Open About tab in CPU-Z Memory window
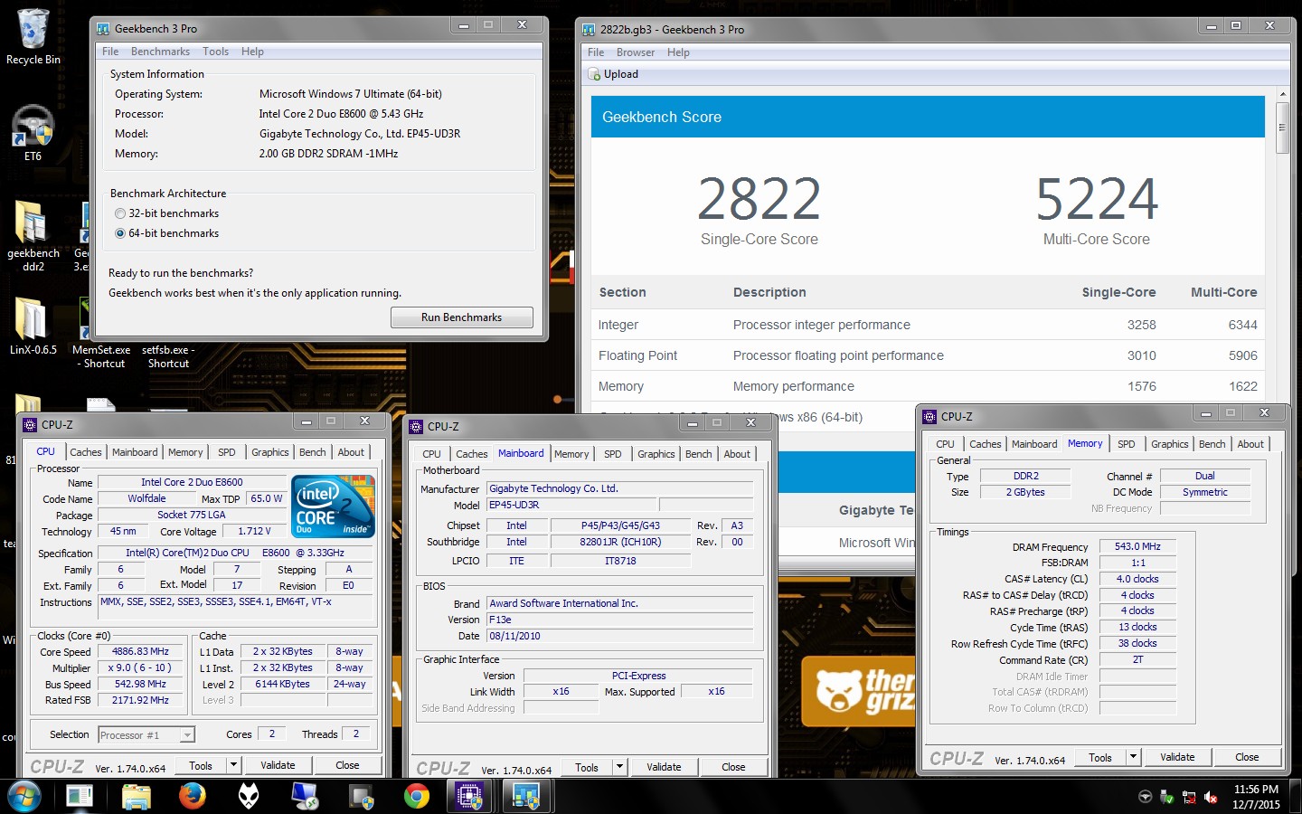 (1250, 444)
